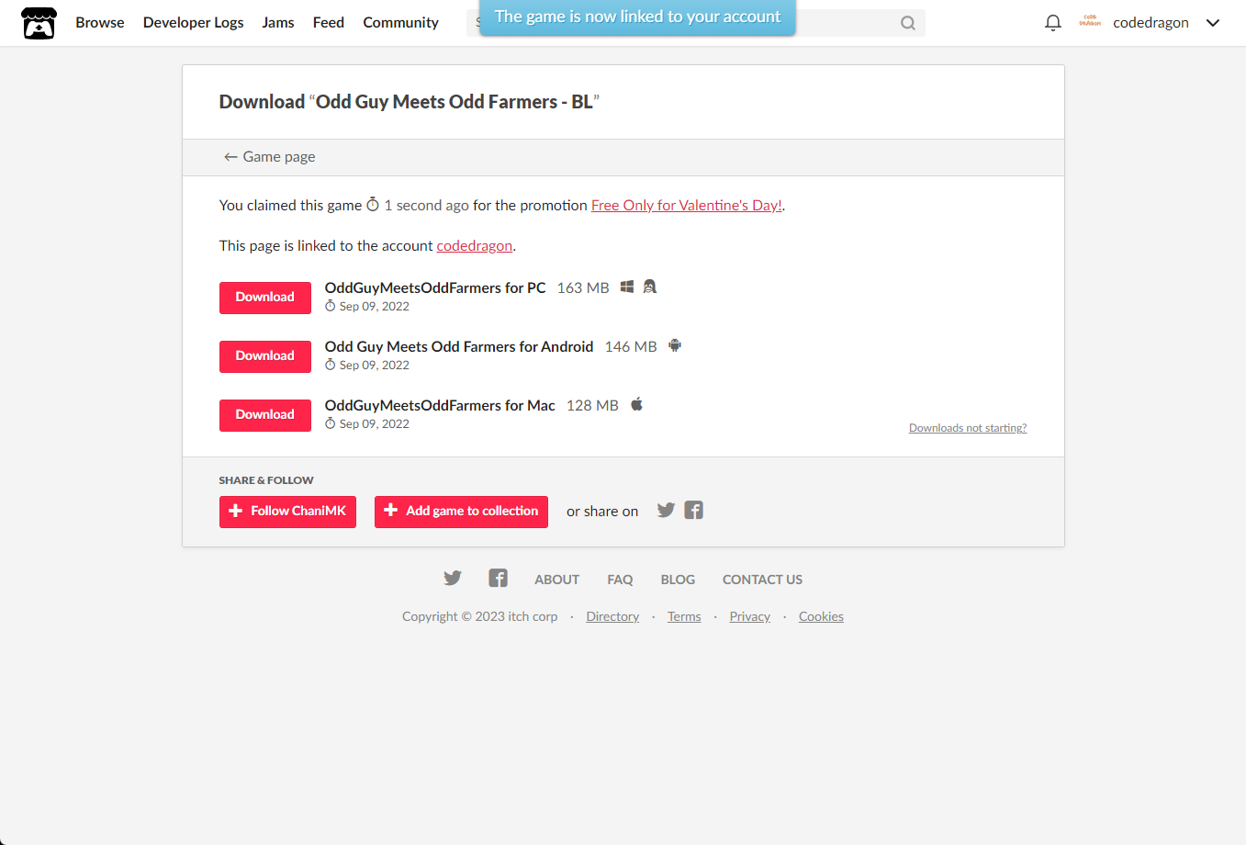
Task: Click 'Downloads not starting?' help link
Action: pyautogui.click(x=968, y=428)
